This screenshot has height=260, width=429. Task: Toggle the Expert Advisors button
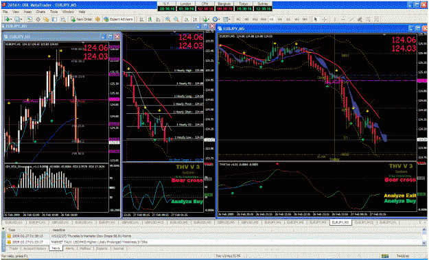click(118, 19)
